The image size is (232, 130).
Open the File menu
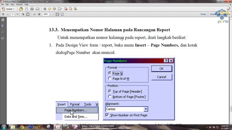tap(2, 4)
